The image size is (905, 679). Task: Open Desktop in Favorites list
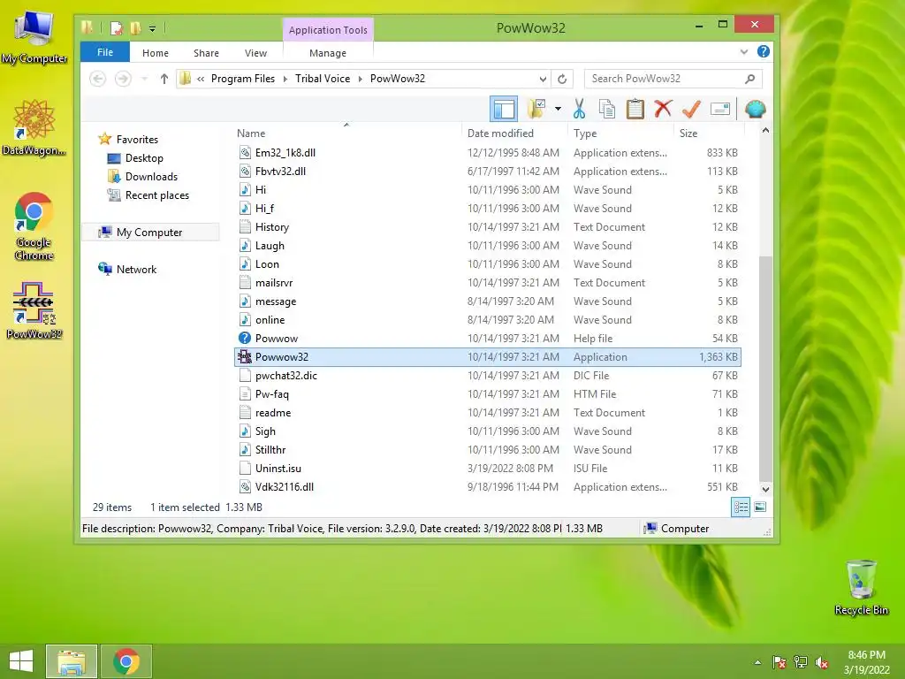coord(144,158)
